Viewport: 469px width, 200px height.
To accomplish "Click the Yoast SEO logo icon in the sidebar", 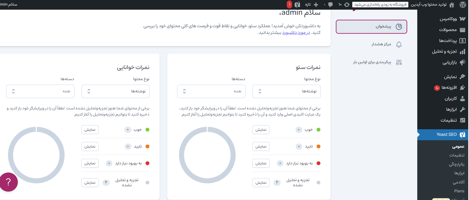I will point(462,135).
